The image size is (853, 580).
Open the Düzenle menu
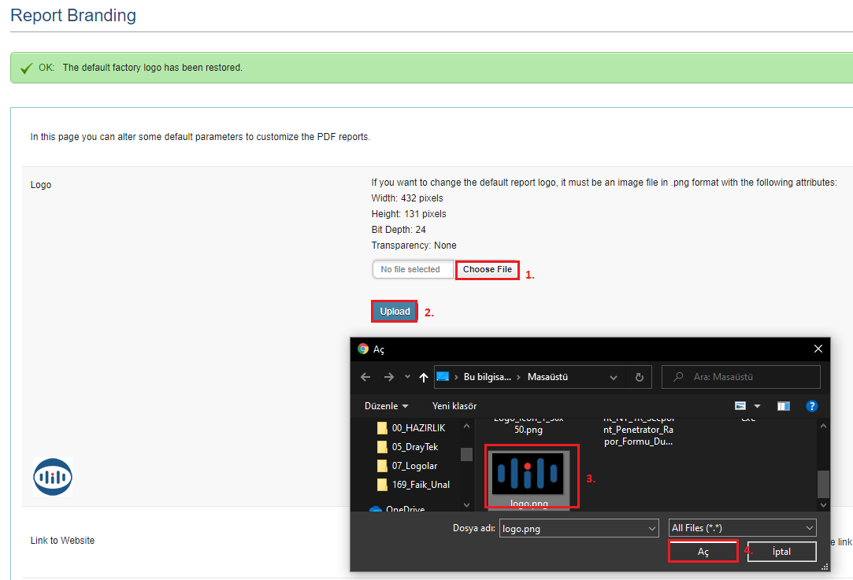click(x=386, y=406)
